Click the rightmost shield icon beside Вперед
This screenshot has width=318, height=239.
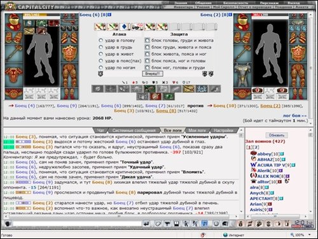[211, 74]
